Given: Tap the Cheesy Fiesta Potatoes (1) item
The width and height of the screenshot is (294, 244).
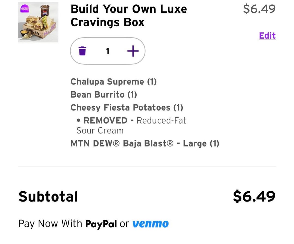Looking at the screenshot, I should click(x=127, y=108).
